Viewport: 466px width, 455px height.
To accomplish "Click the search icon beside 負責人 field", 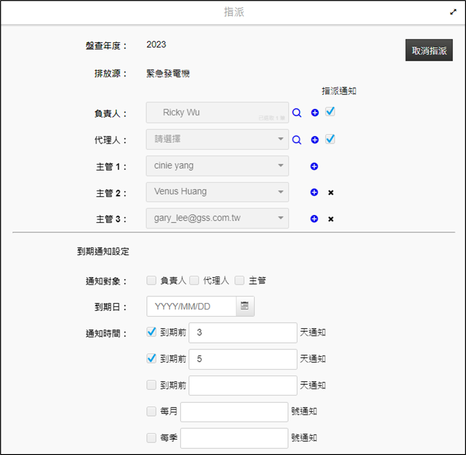I will pos(297,113).
